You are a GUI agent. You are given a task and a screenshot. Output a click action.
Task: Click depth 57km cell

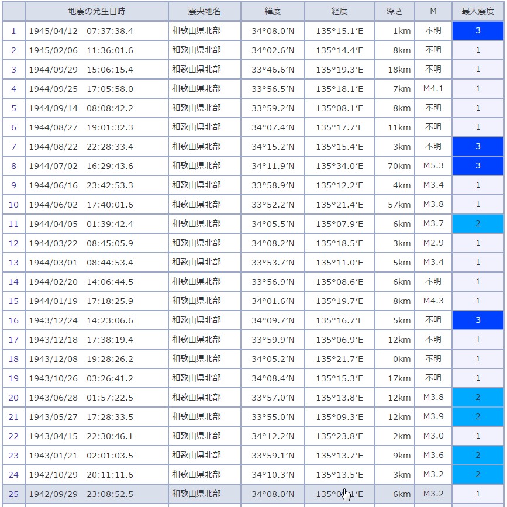click(x=395, y=205)
